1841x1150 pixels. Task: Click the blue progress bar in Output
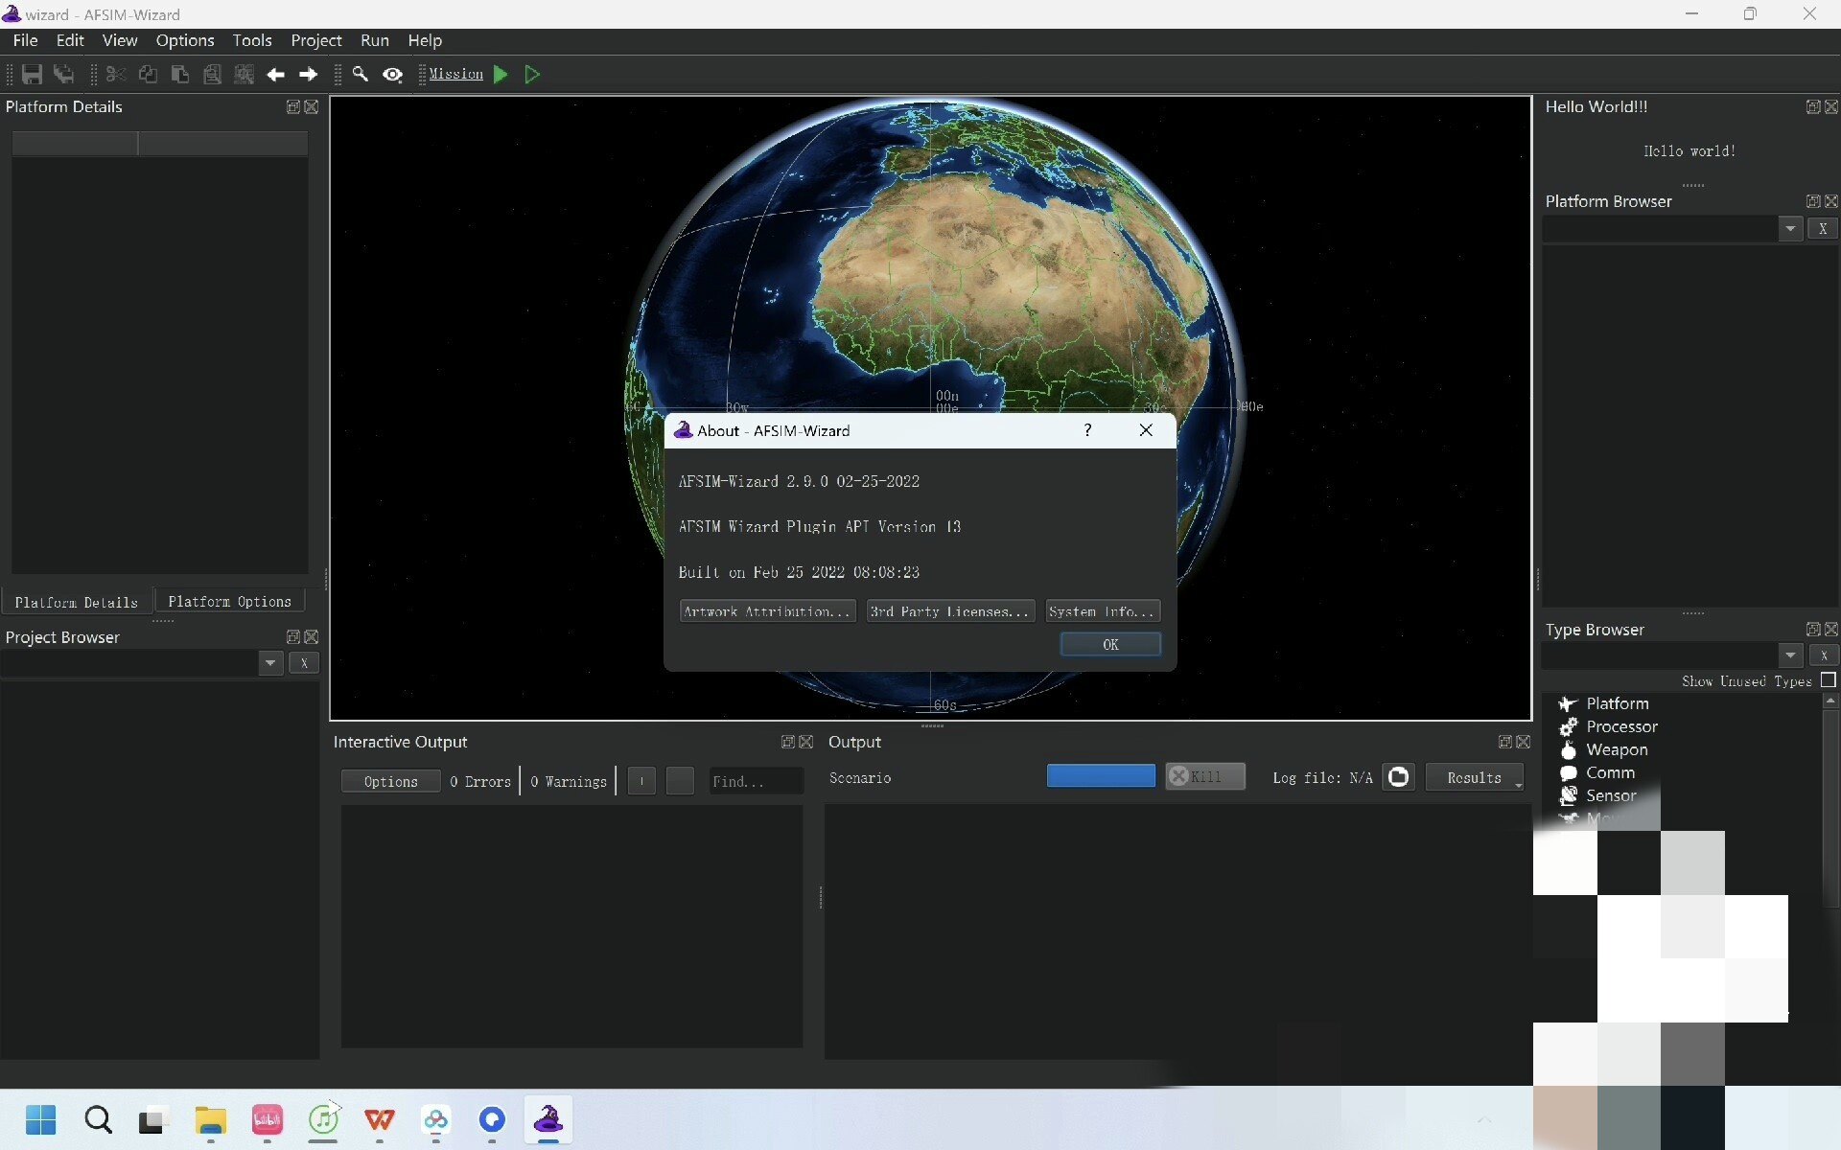1101,775
